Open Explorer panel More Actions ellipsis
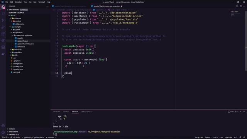 [x=47, y=6]
